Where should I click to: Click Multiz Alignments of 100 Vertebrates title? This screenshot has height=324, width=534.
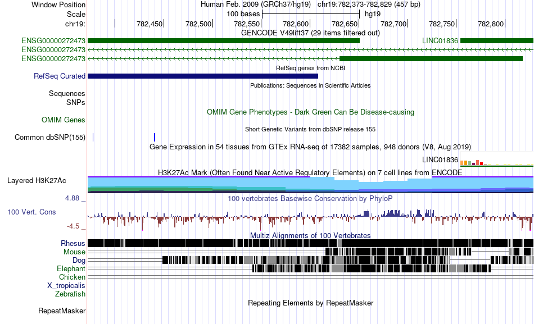click(310, 235)
